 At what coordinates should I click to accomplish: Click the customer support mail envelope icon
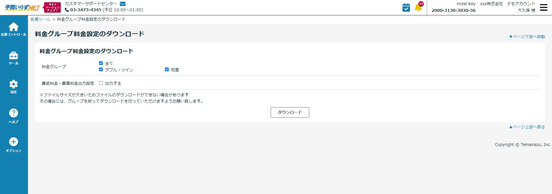tap(123, 4)
